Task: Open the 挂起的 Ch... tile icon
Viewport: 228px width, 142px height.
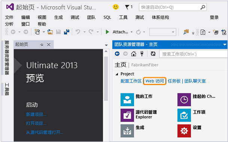Action: click(184, 100)
